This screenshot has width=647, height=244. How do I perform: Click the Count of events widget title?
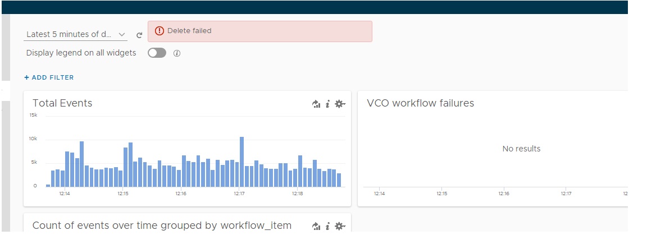(162, 225)
